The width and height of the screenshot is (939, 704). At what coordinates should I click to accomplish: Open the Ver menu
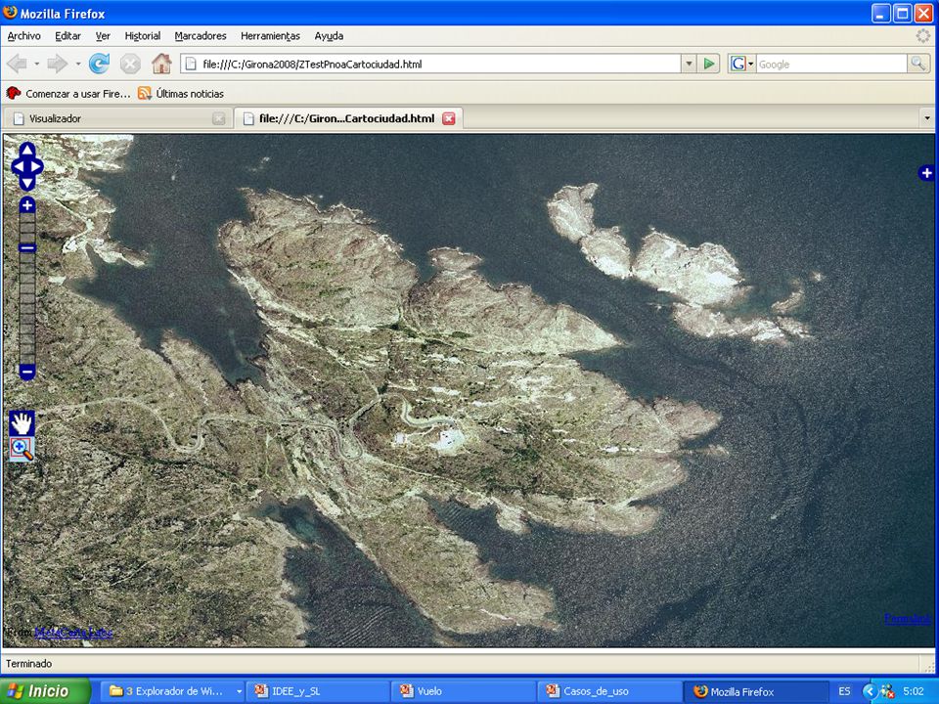pos(103,36)
